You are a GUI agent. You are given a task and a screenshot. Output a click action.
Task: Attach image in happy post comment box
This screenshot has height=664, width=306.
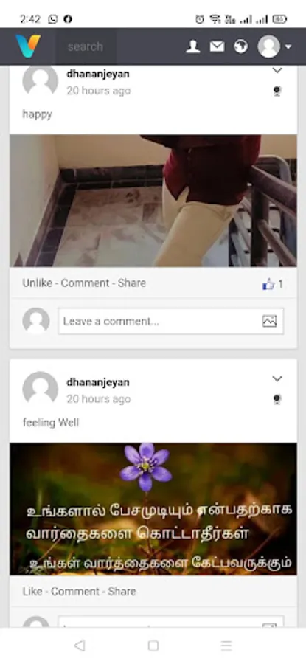click(269, 321)
